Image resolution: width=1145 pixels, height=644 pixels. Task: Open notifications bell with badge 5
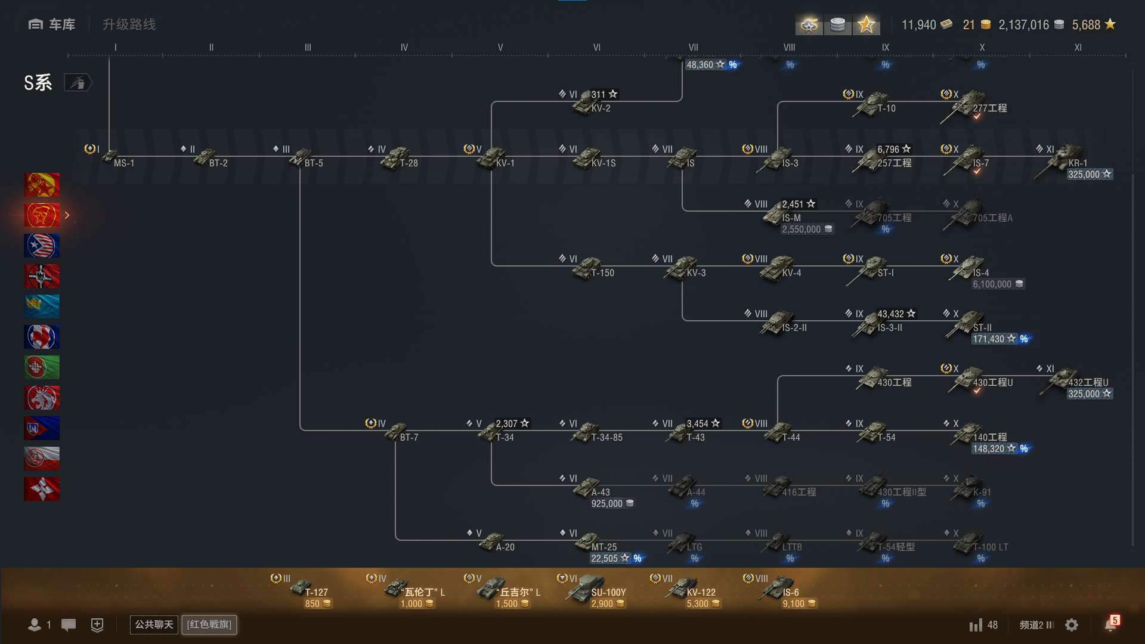pos(1110,624)
